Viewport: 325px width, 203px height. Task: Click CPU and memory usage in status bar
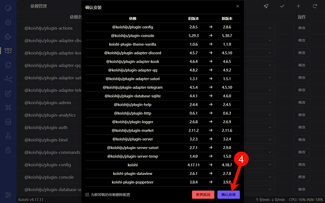tap(306, 200)
